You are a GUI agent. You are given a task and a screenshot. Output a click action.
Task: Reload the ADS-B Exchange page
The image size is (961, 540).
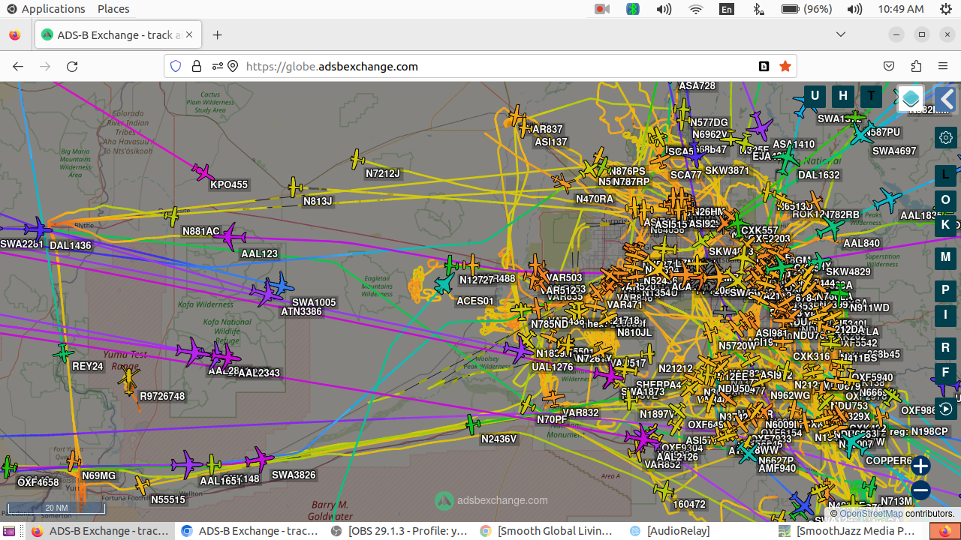72,66
